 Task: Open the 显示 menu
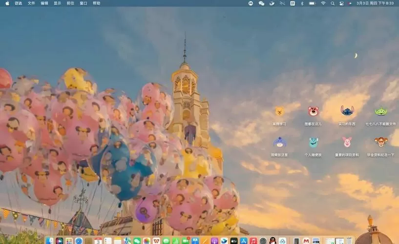57,3
